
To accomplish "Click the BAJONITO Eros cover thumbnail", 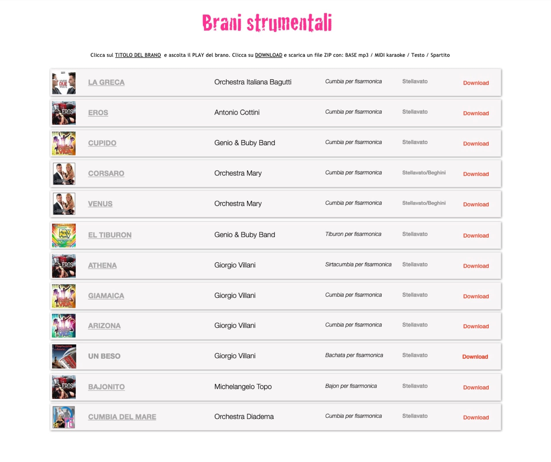I will pos(64,387).
